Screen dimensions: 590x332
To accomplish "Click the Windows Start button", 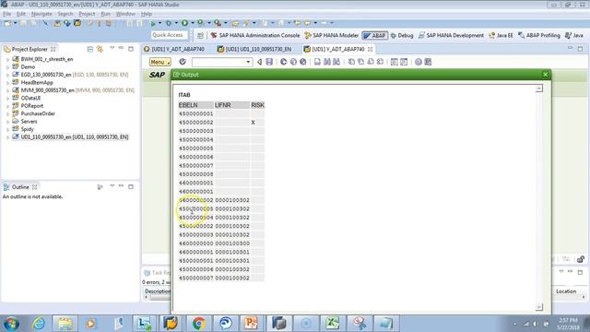I will pos(11,324).
